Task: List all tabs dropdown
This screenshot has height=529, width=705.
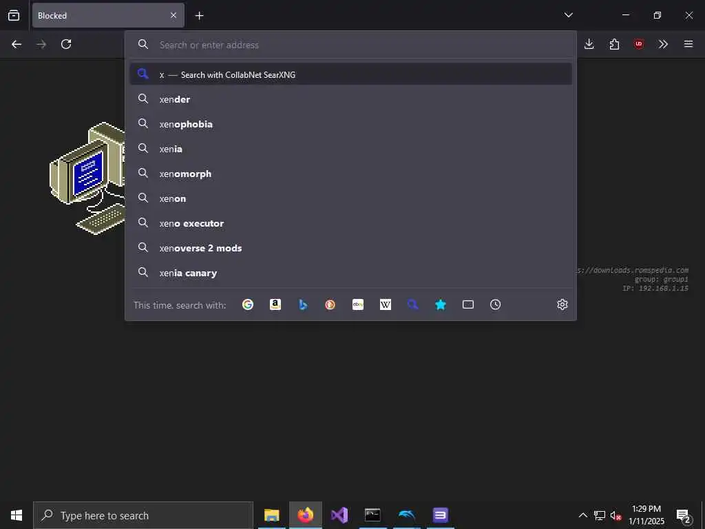Action: pyautogui.click(x=568, y=15)
